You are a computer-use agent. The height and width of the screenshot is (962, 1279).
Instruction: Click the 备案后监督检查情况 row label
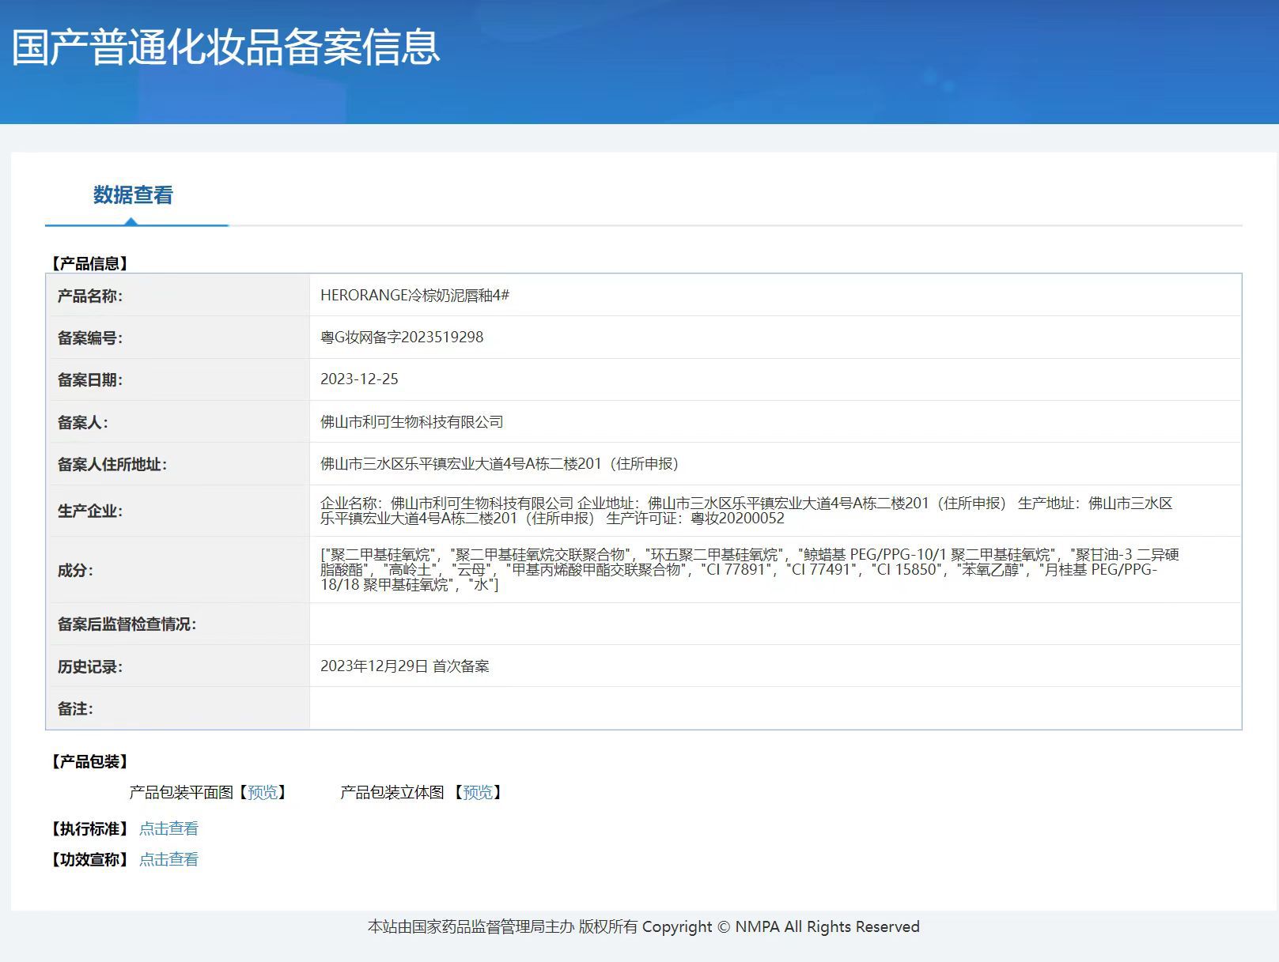(127, 624)
